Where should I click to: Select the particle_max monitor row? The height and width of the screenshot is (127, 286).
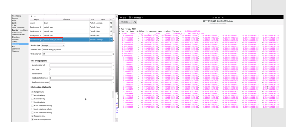pos(71,31)
